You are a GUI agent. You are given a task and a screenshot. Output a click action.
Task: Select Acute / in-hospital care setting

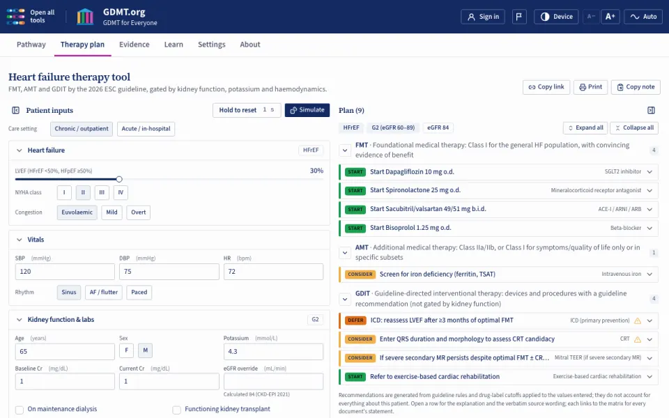click(x=146, y=129)
